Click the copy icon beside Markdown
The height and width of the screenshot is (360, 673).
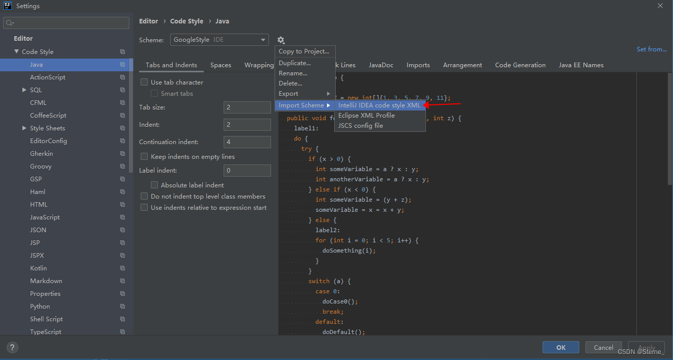[x=122, y=281]
